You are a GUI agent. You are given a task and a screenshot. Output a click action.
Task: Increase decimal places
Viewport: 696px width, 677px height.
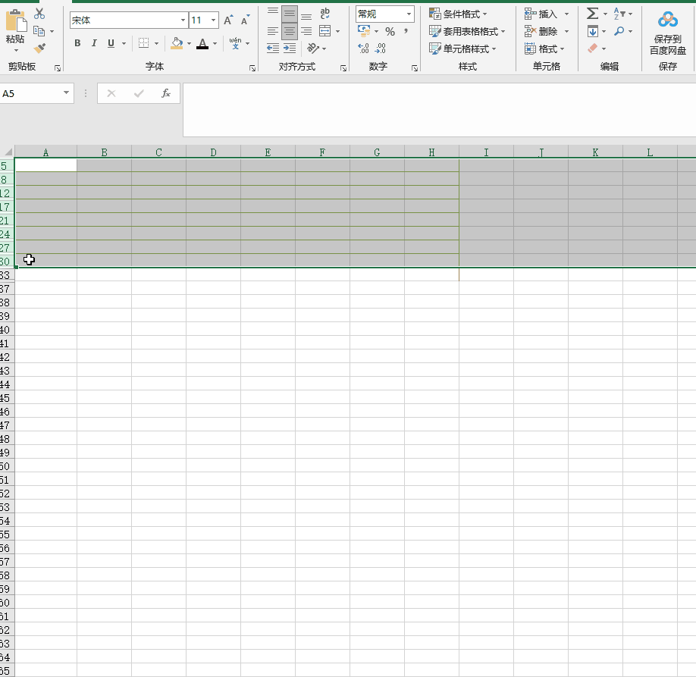[363, 48]
